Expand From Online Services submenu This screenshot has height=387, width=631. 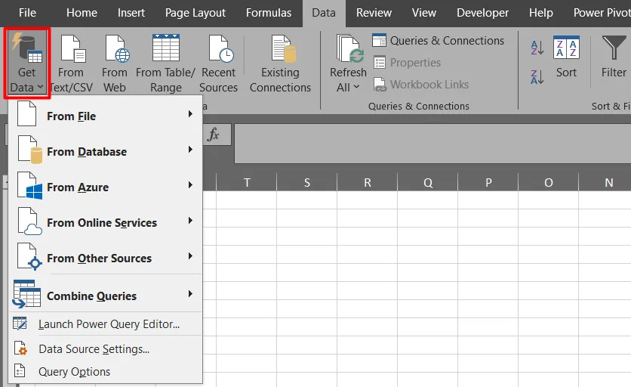[105, 222]
